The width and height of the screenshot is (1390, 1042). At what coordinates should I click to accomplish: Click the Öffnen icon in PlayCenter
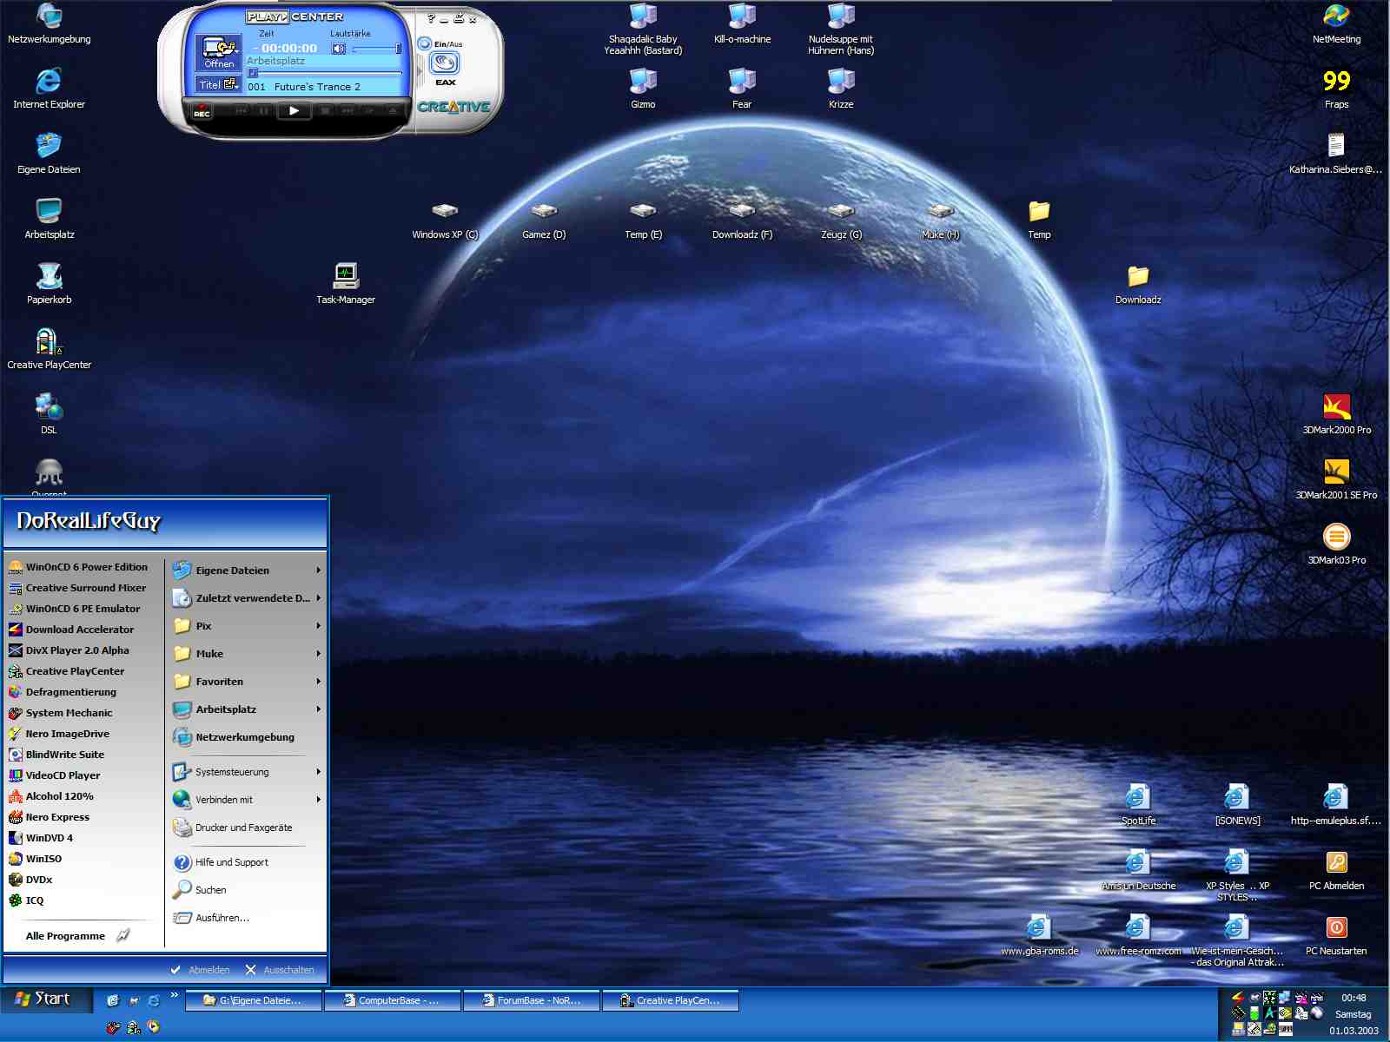pyautogui.click(x=219, y=53)
